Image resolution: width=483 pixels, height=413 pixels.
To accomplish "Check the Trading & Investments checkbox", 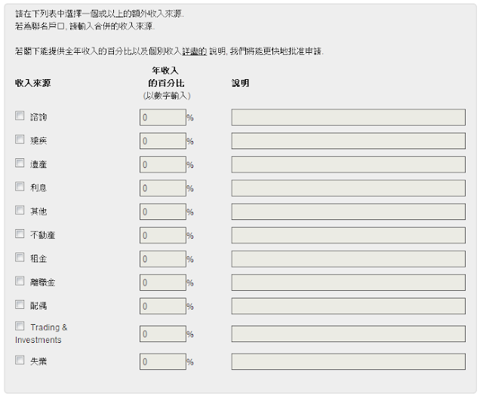I will tap(20, 326).
